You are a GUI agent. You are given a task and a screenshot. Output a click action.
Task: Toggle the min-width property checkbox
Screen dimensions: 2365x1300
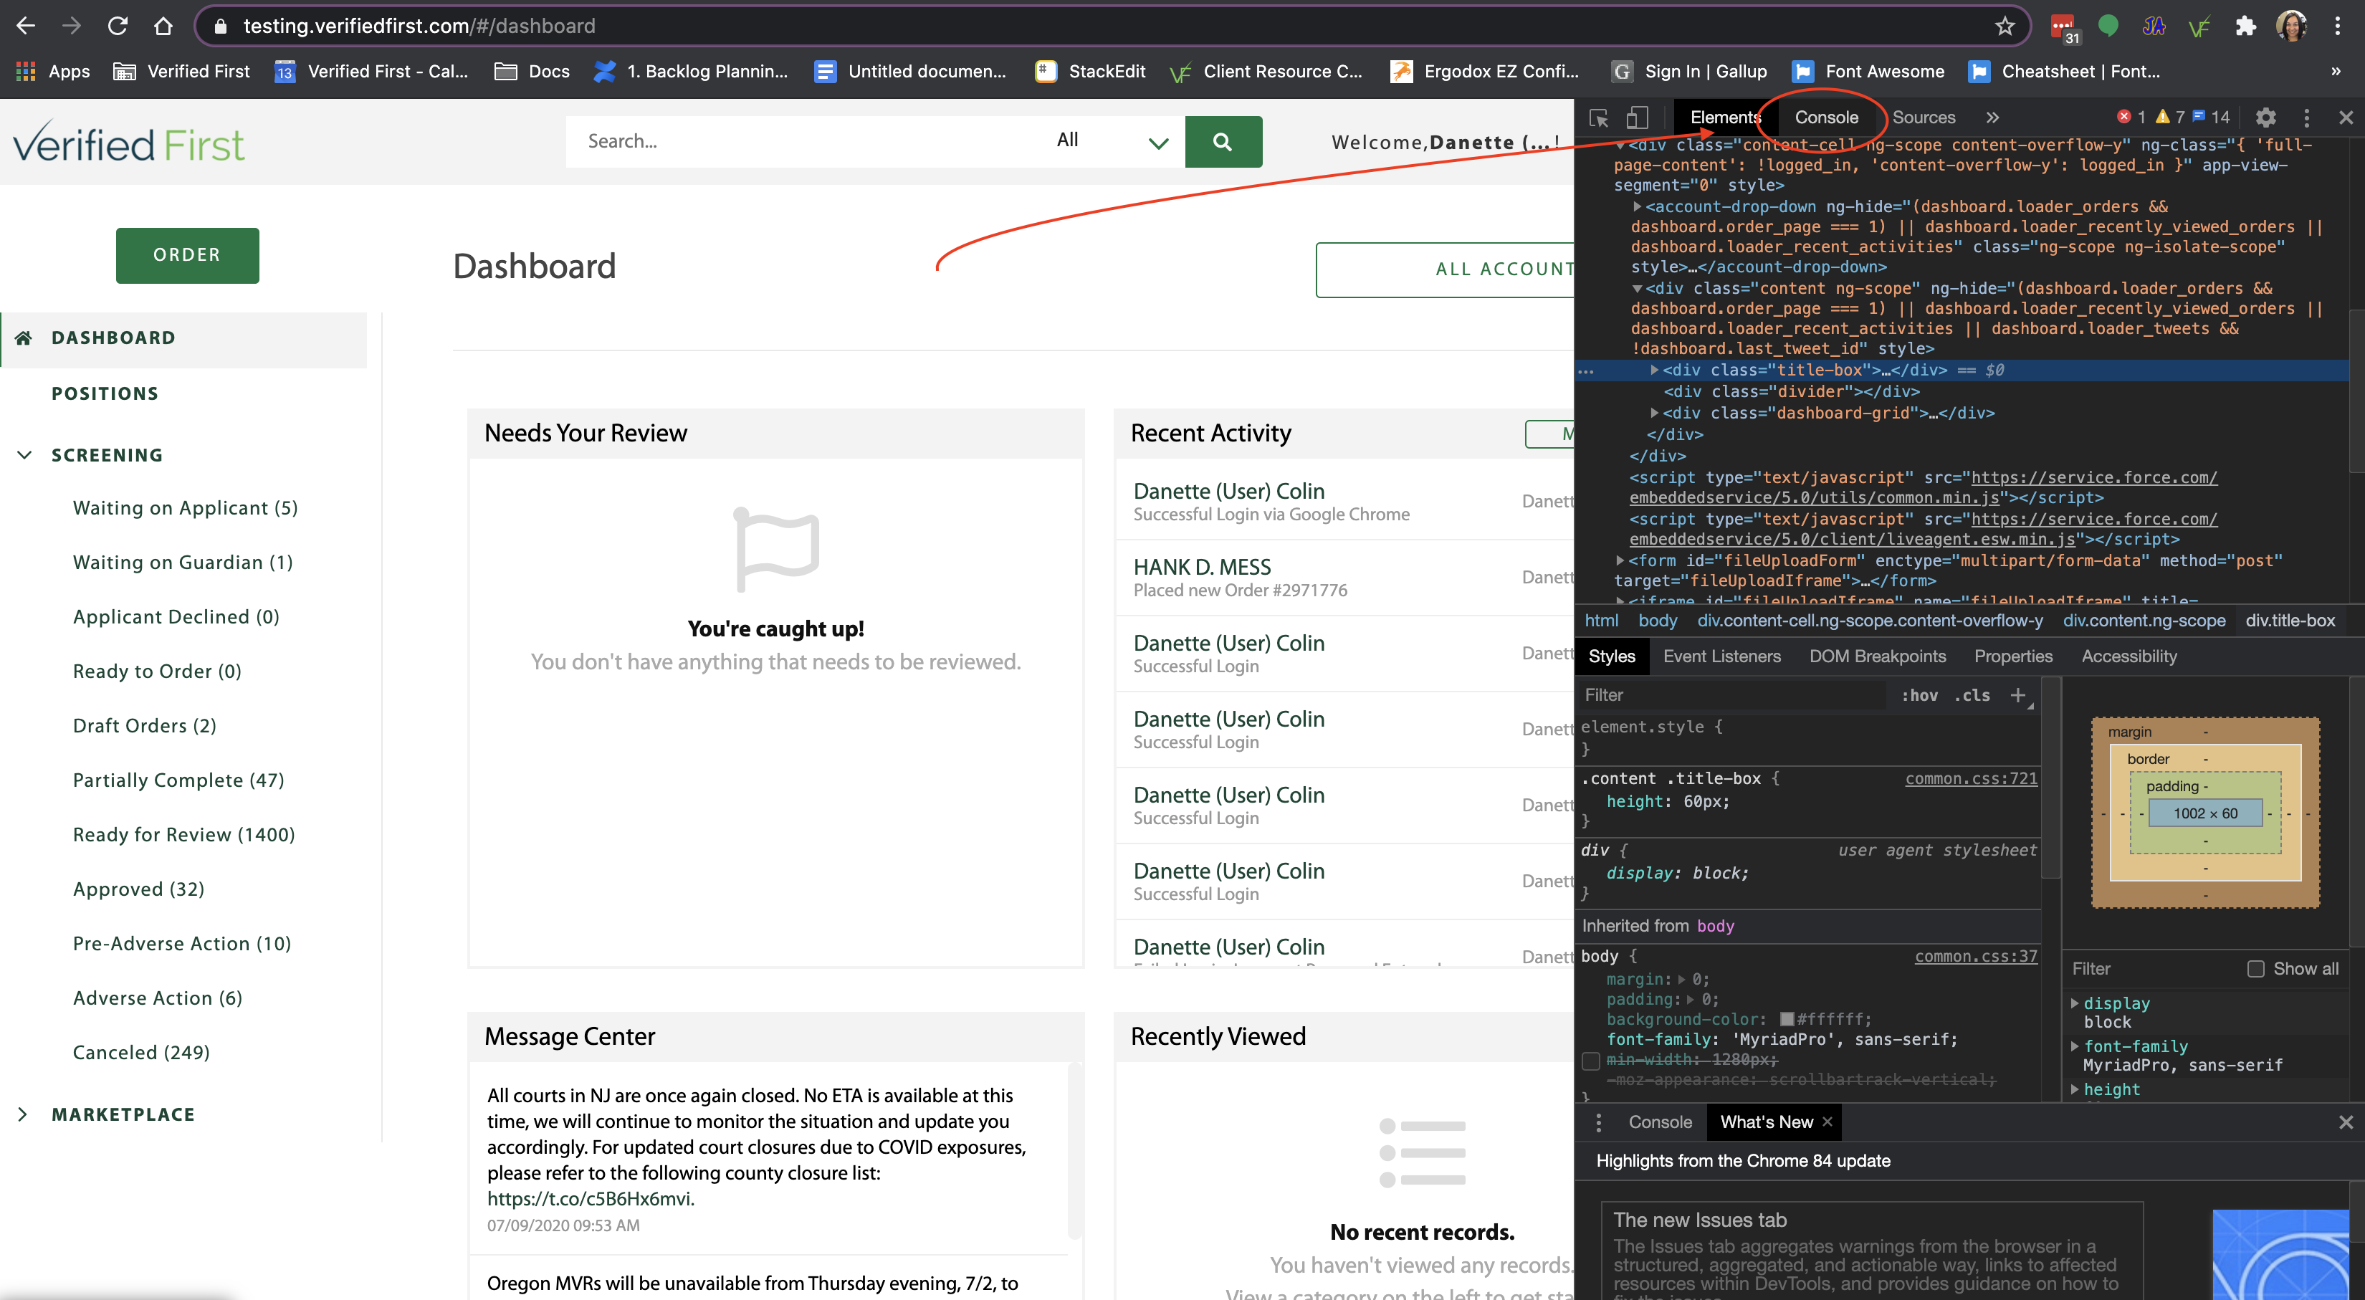tap(1591, 1061)
